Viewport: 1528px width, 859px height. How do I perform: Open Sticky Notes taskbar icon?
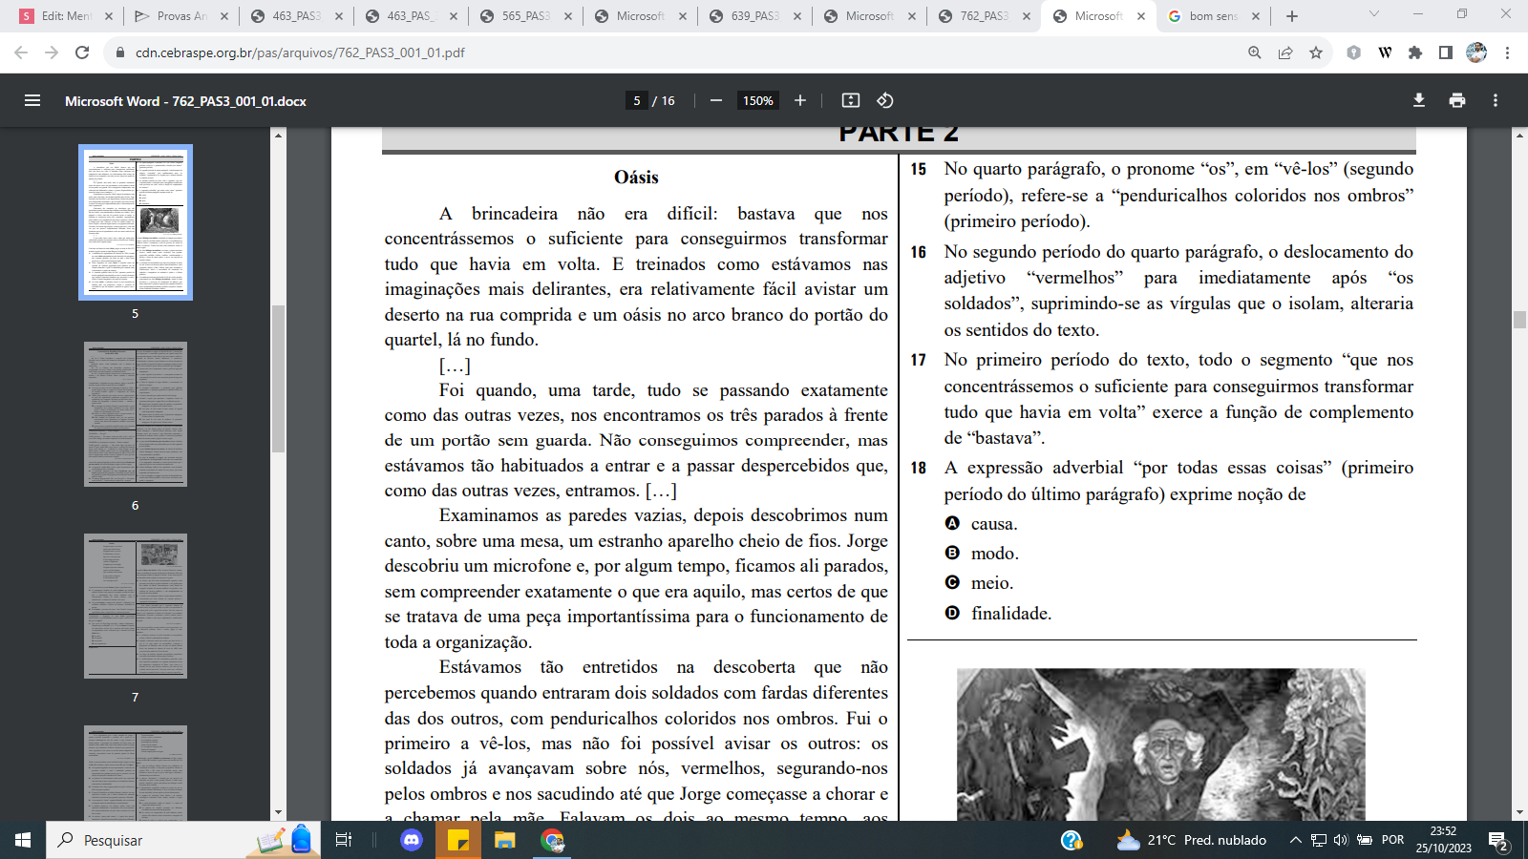(458, 840)
